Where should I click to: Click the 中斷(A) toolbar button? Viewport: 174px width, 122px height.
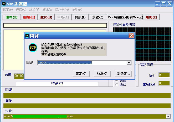click(x=63, y=17)
